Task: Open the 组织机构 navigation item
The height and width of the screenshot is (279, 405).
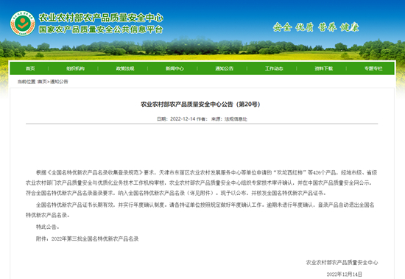Action: [x=75, y=68]
